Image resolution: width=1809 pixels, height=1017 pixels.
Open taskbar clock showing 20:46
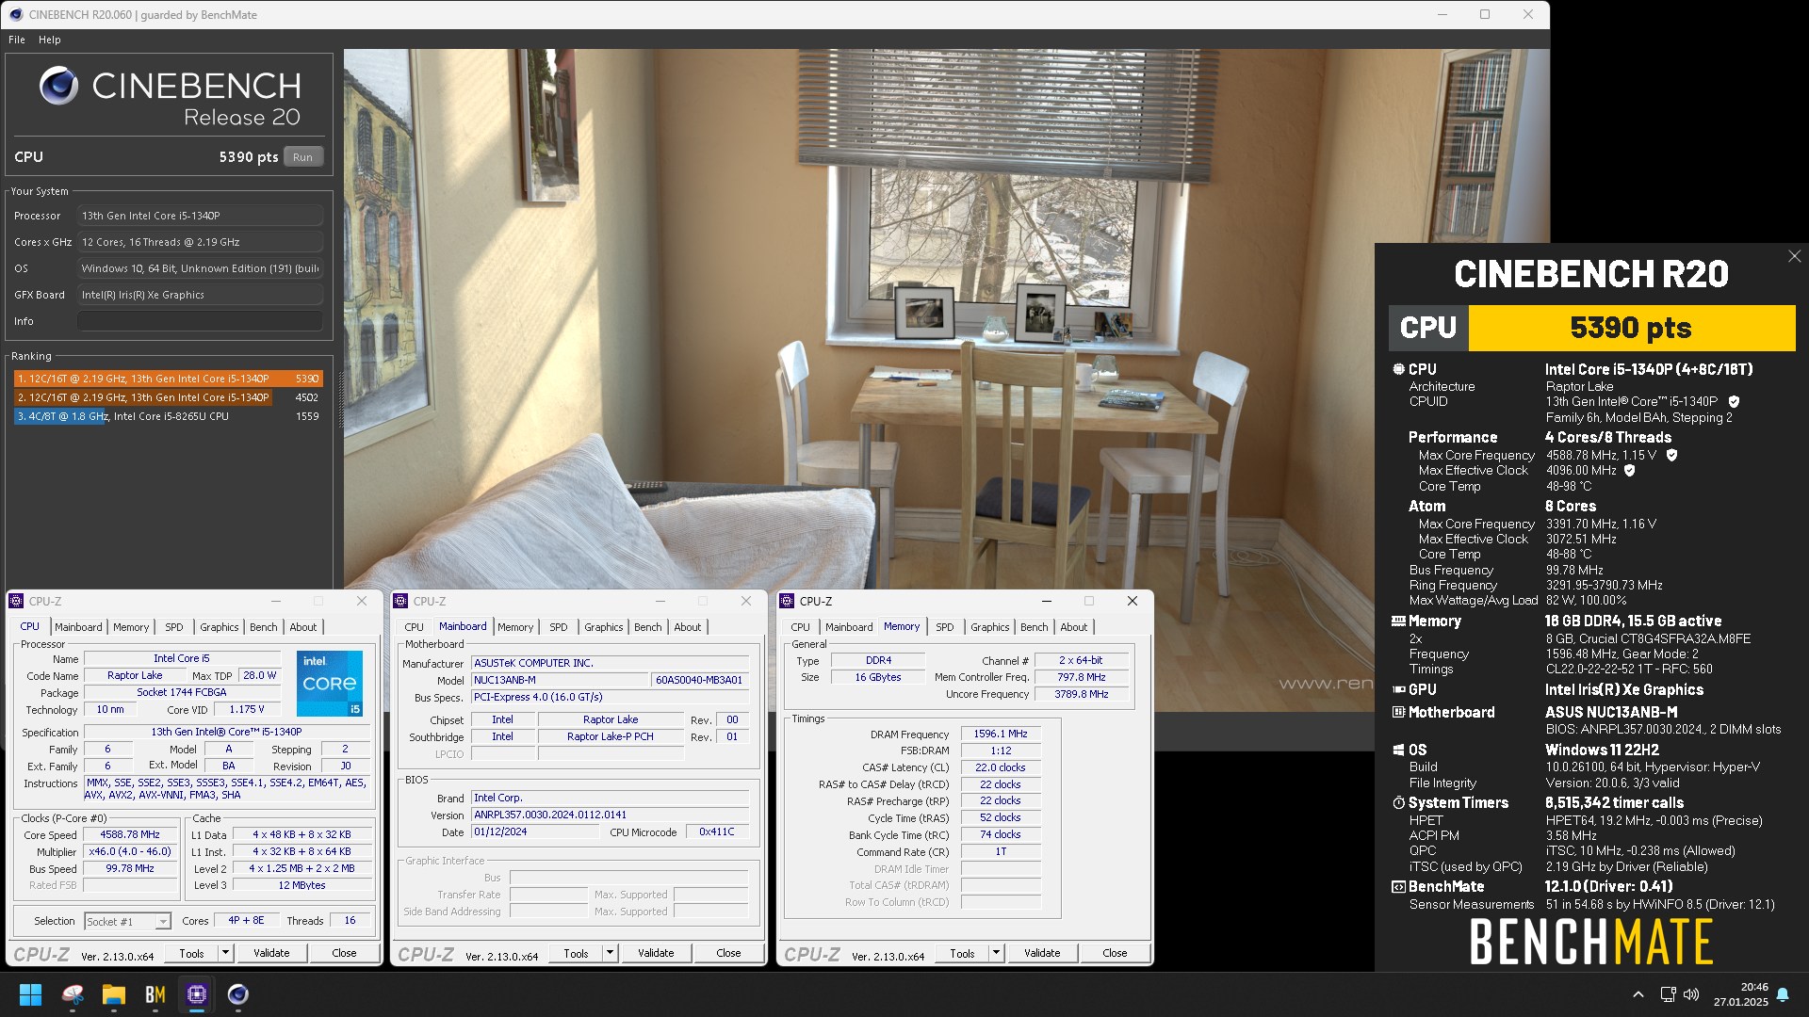pos(1741,994)
